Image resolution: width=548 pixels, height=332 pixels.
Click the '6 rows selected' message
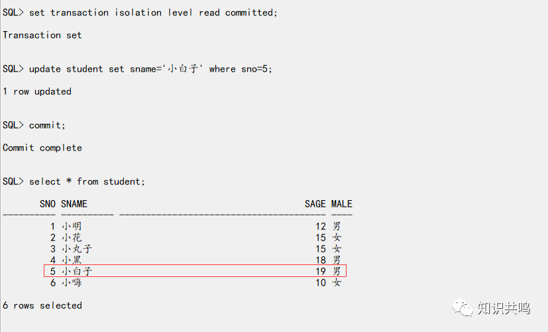point(42,305)
